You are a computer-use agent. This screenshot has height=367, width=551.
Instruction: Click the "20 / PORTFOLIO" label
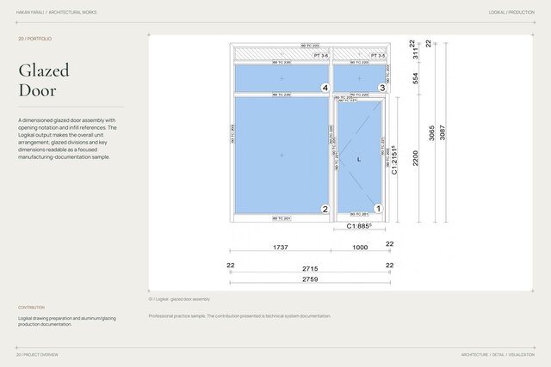pos(34,39)
